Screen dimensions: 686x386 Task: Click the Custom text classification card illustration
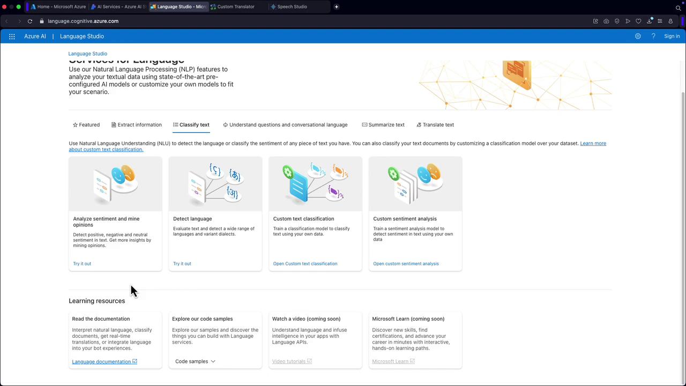315,184
